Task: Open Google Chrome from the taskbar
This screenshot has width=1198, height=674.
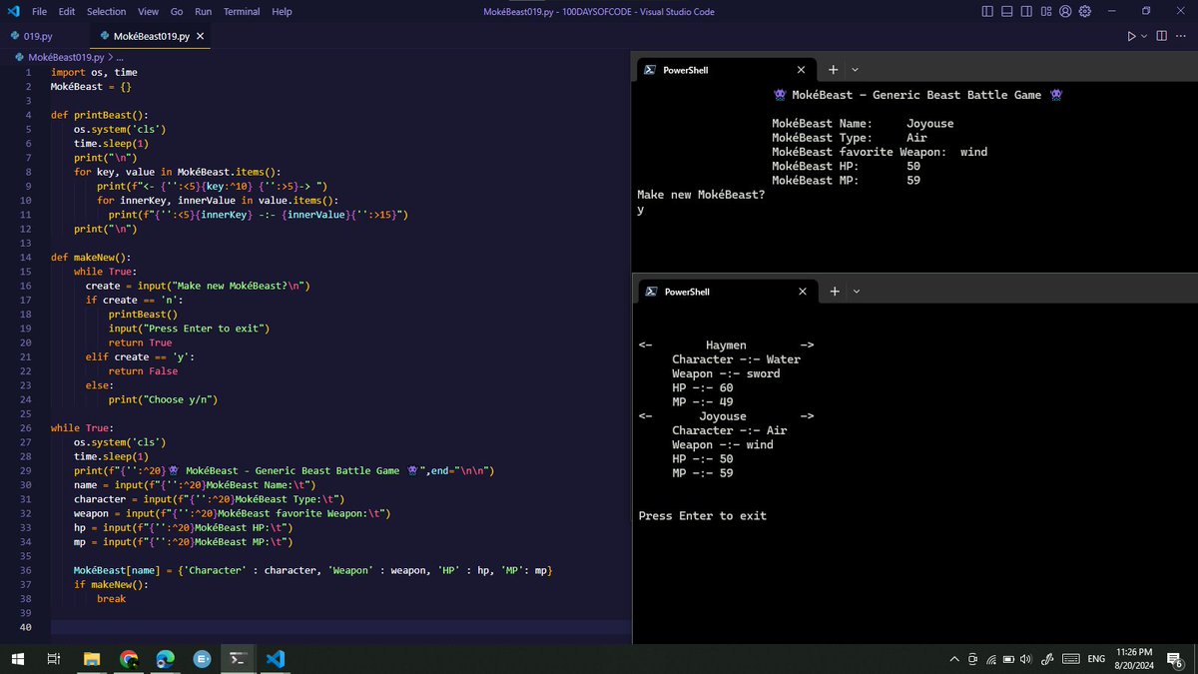Action: click(129, 659)
